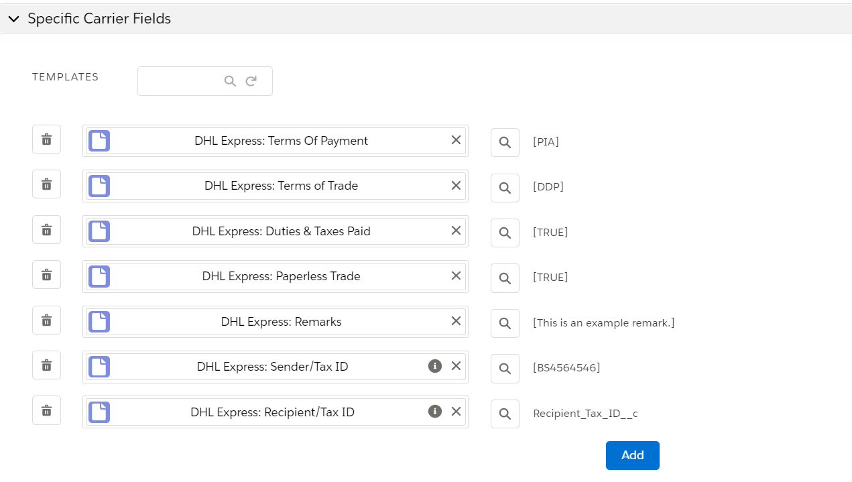Clear the Recipient/Tax ID field selection
Screen dimensions: 852x482
coord(456,411)
